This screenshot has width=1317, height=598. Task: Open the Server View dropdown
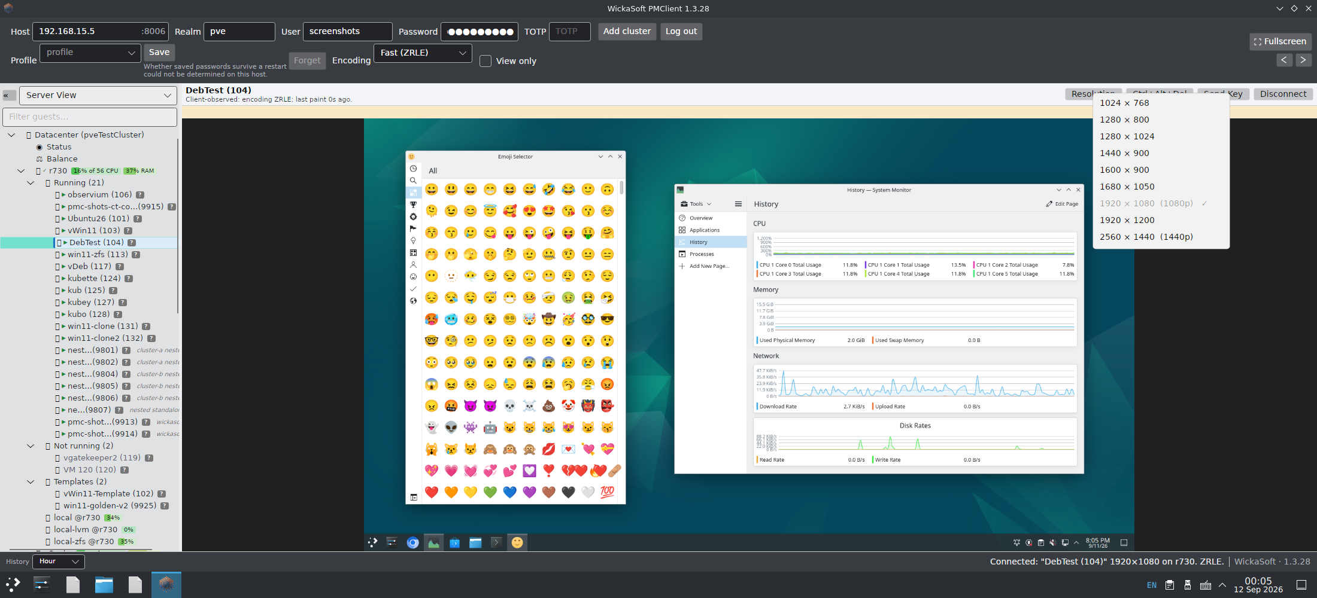(98, 95)
